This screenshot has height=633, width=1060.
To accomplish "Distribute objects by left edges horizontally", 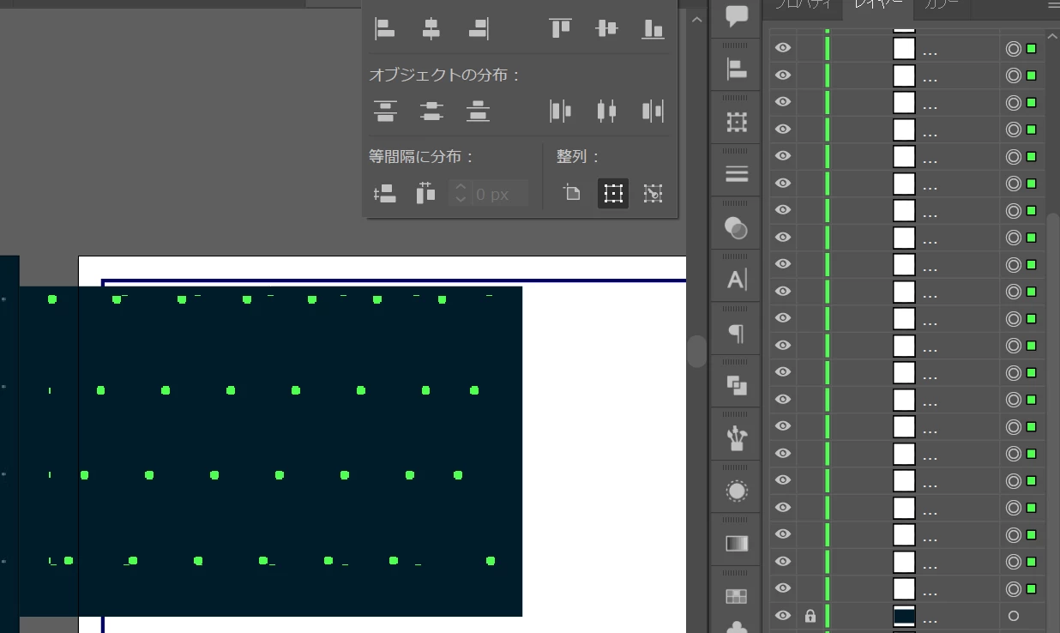I will click(x=561, y=111).
